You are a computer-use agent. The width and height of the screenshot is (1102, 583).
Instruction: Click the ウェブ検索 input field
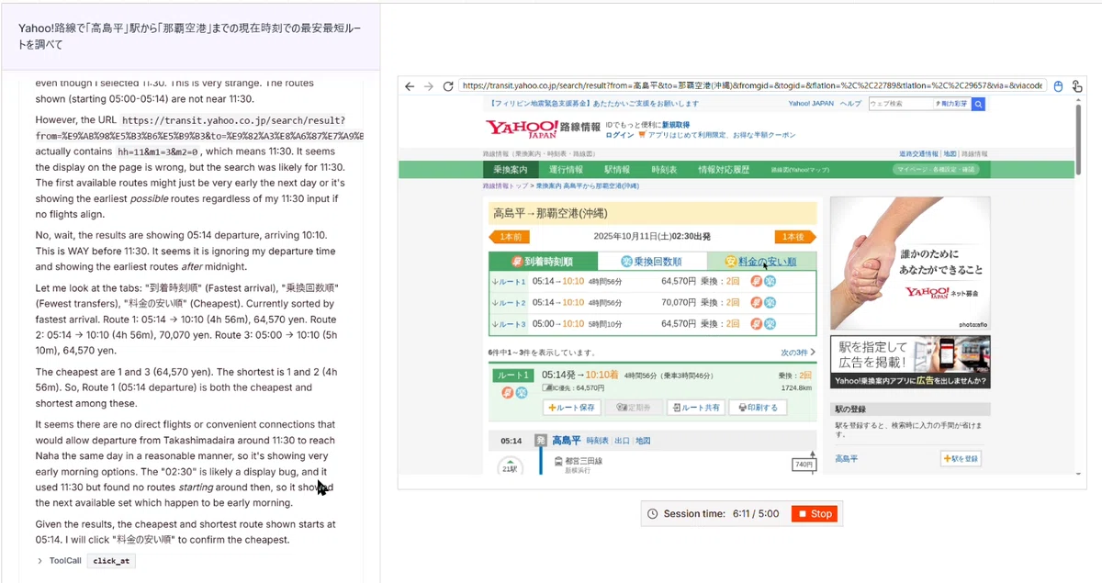click(900, 104)
